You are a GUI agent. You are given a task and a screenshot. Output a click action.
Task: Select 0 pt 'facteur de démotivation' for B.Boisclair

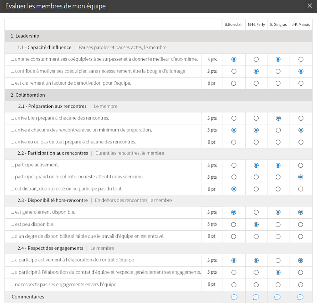[x=234, y=83]
